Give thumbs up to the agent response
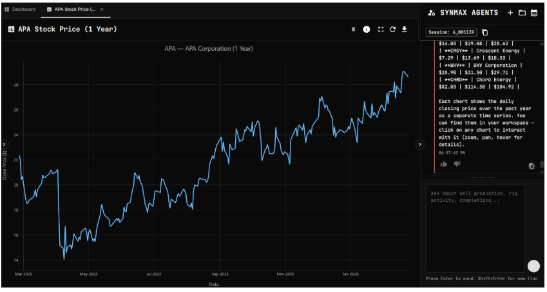 tap(444, 164)
